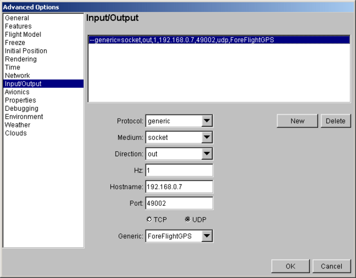Cancel the Advanced Options dialog

(328, 266)
